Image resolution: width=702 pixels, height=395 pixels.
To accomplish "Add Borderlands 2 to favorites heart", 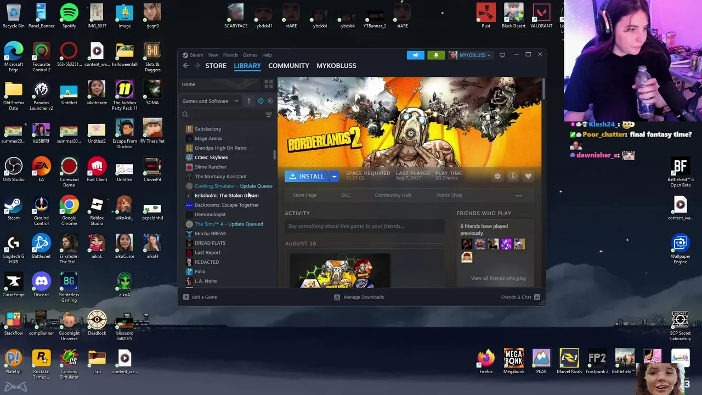I will point(528,176).
